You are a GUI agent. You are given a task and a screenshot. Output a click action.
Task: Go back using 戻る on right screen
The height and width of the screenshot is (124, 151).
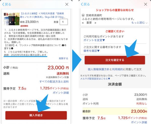pyautogui.click(x=85, y=4)
